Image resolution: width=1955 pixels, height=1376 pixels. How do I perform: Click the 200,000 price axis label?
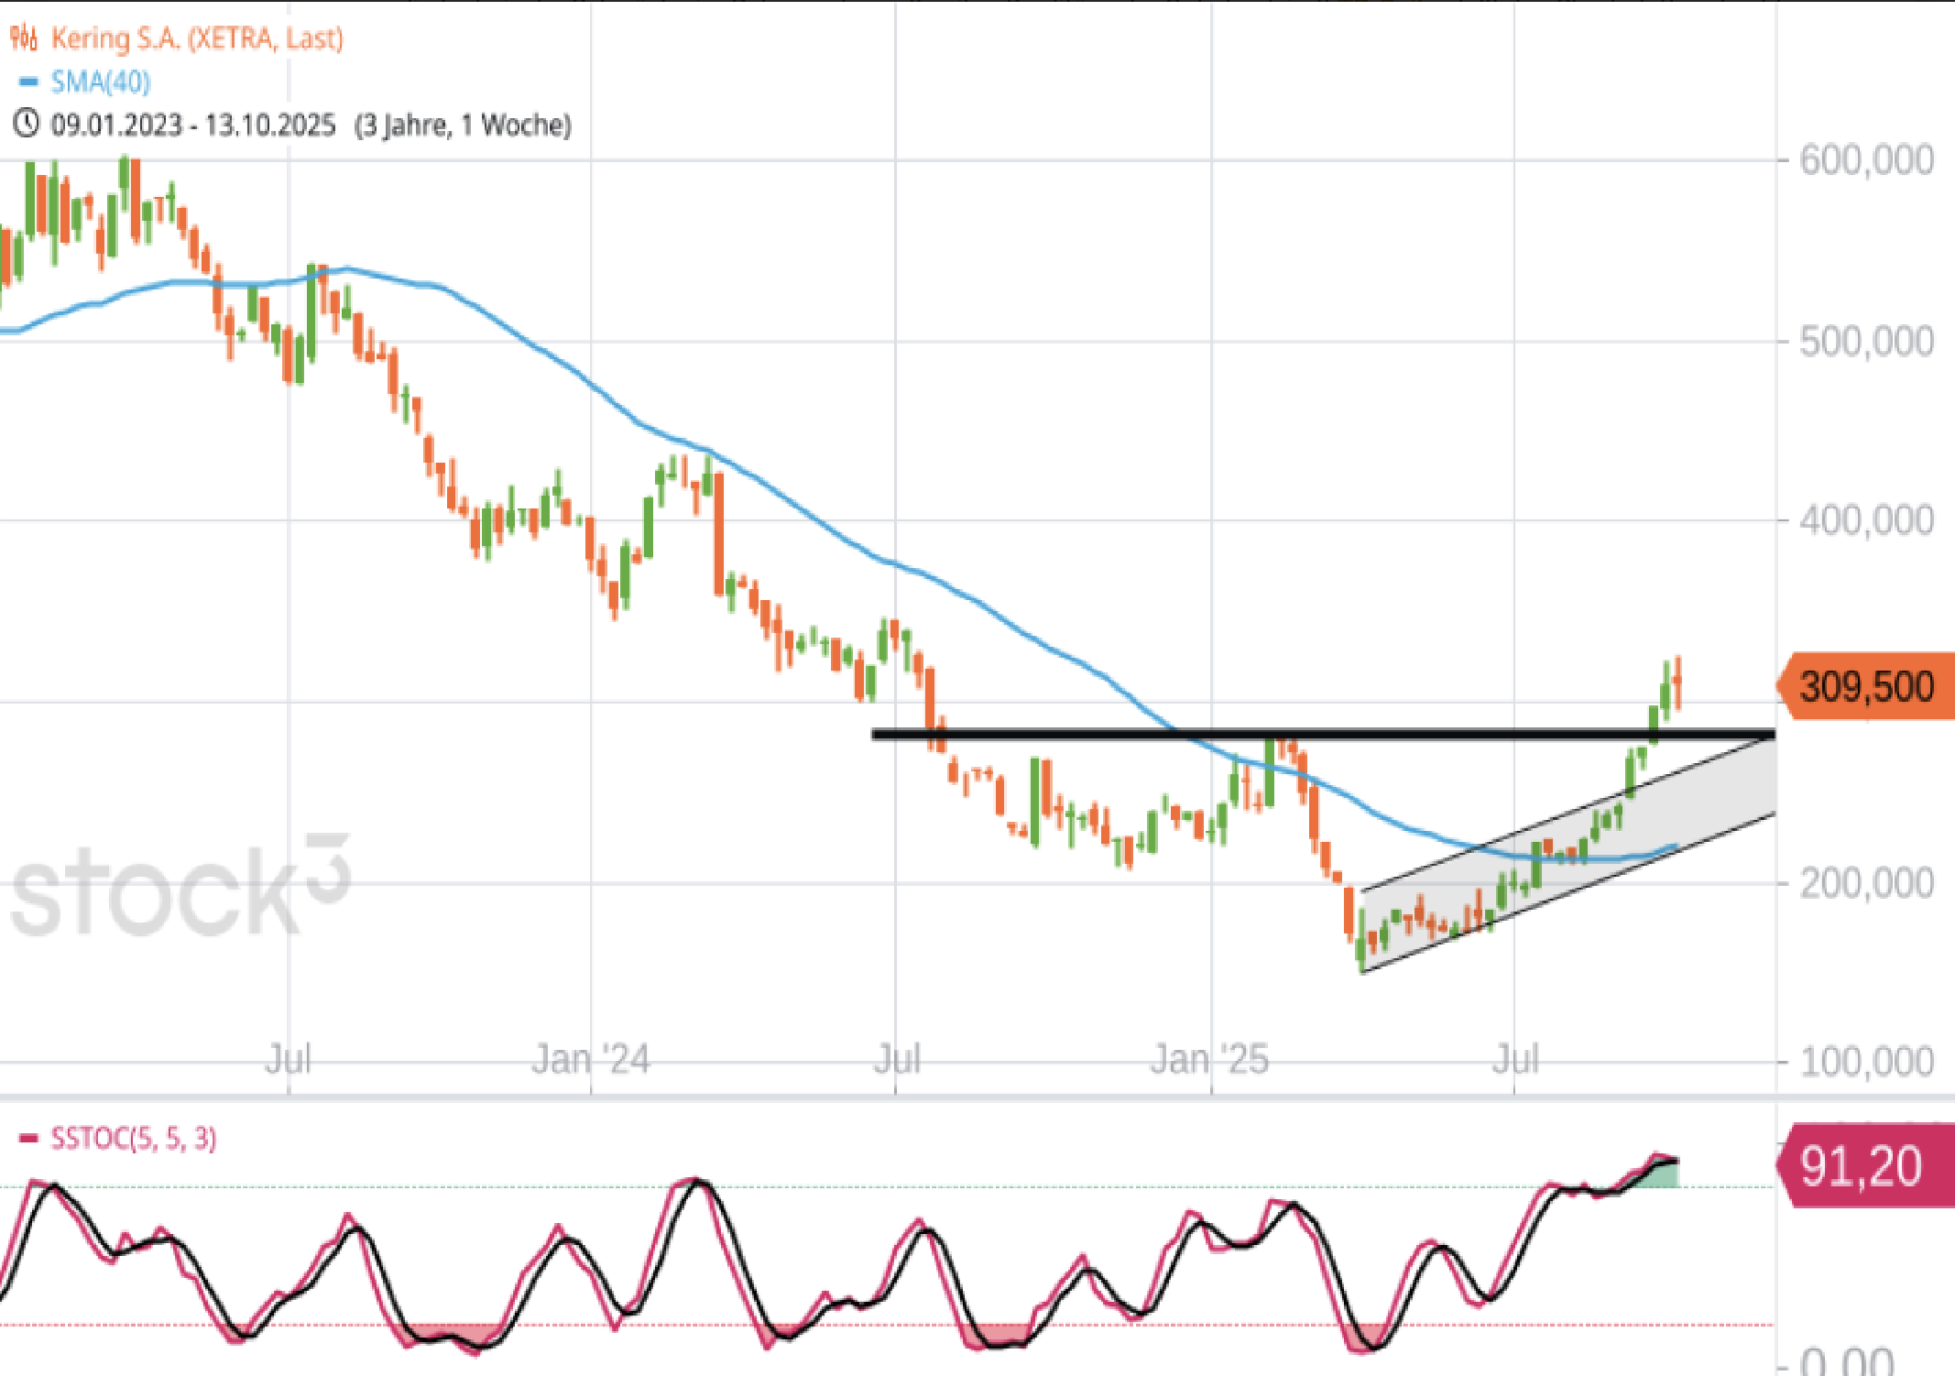pyautogui.click(x=1865, y=883)
